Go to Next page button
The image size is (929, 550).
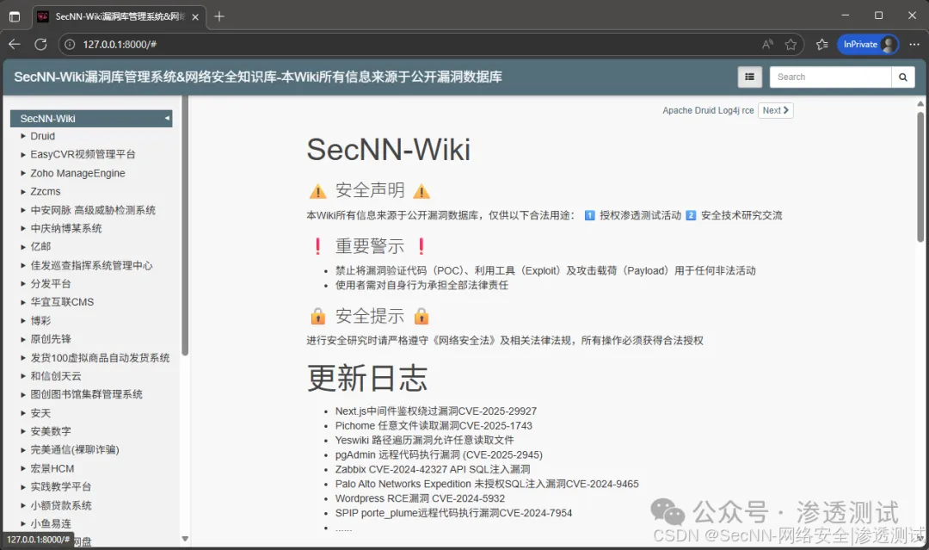776,110
